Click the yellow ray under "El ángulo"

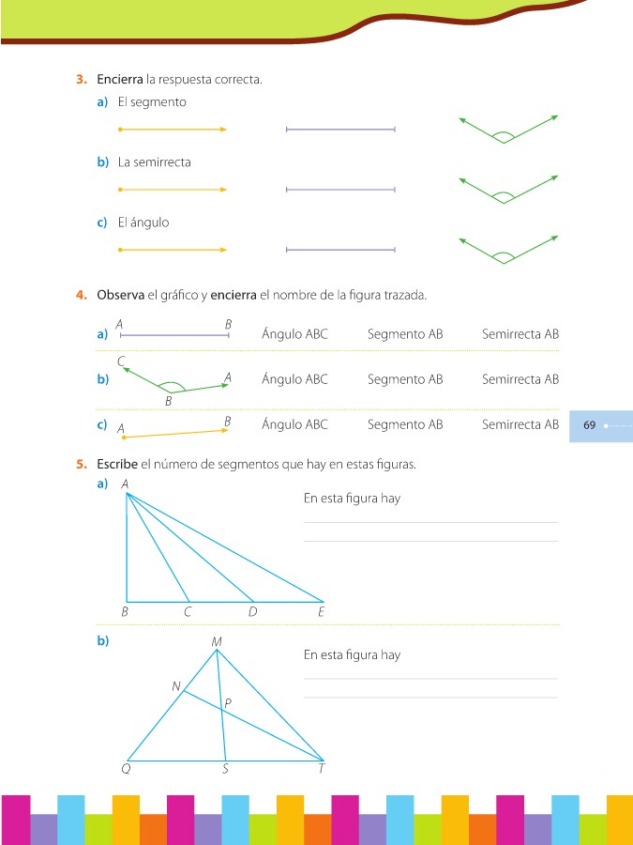click(172, 251)
